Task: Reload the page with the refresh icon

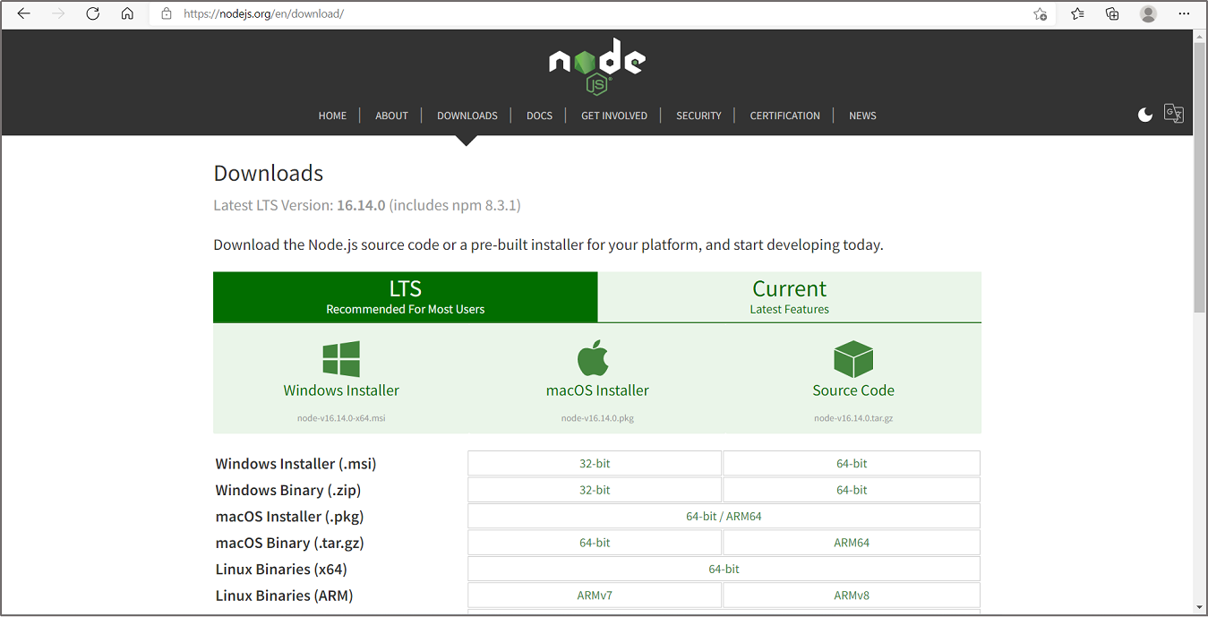Action: pyautogui.click(x=93, y=14)
